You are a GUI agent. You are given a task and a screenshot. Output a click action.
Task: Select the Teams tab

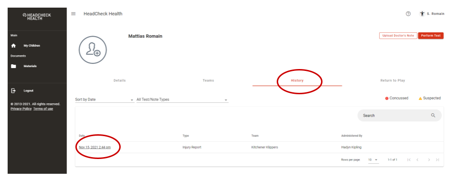(208, 80)
